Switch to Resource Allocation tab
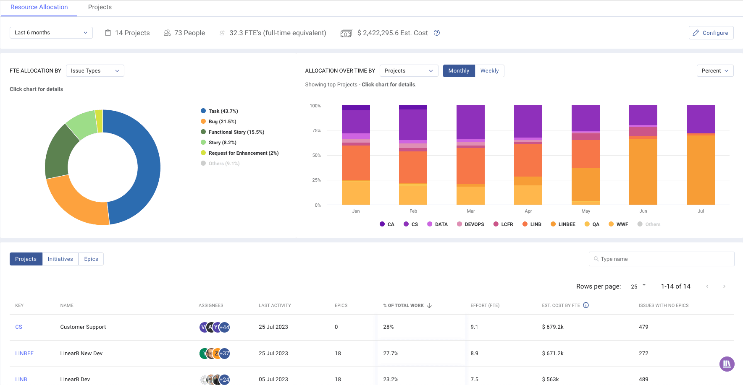 39,8
